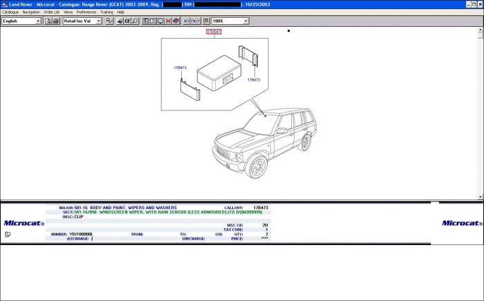The height and width of the screenshot is (301, 484).
Task: Click the information panel toolbar icon
Action: (153, 21)
